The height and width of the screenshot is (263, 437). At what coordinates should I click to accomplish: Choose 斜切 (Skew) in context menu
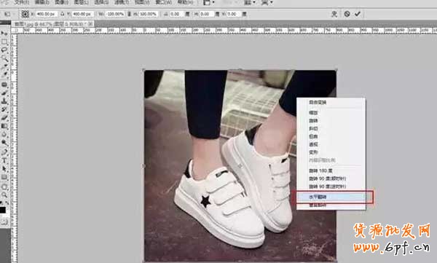[x=331, y=128]
